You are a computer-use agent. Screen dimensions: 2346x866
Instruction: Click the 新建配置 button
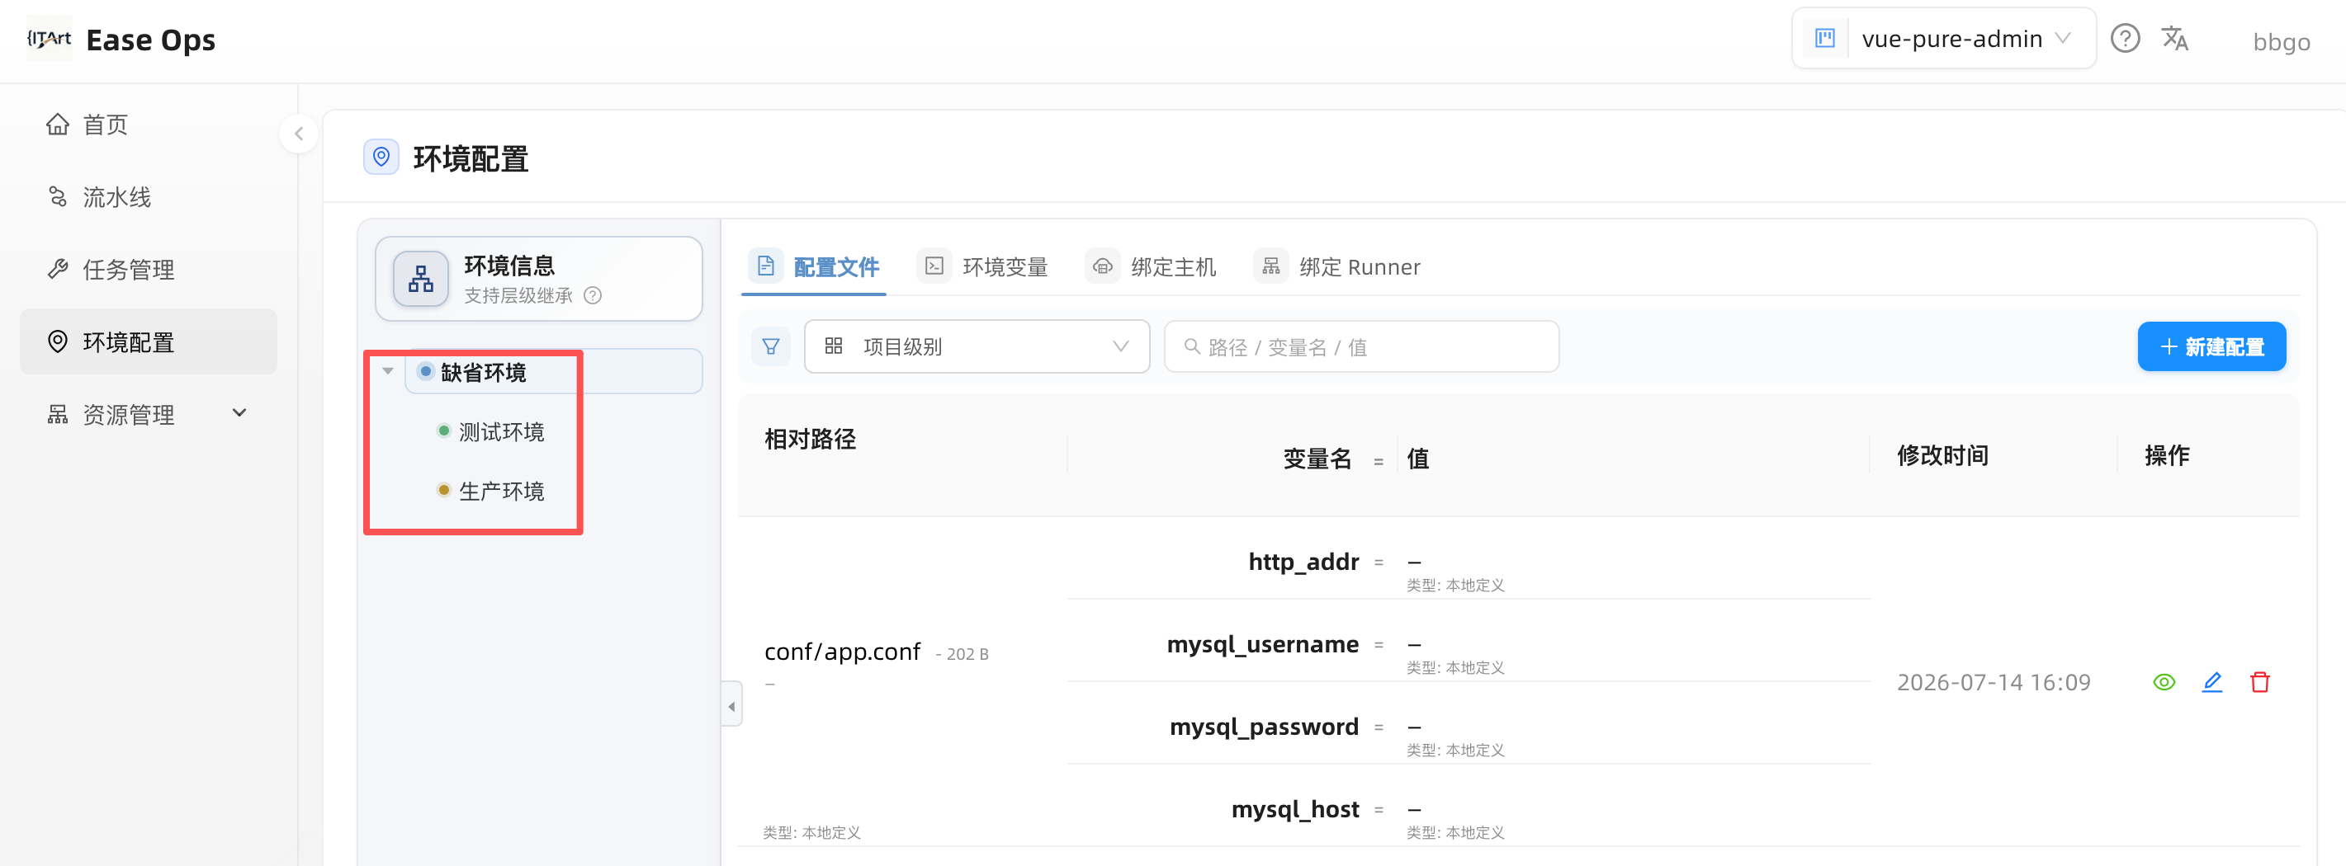(x=2211, y=346)
